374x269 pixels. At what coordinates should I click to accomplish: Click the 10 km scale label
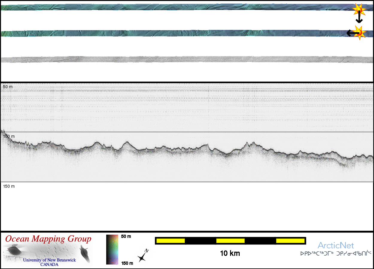click(230, 253)
